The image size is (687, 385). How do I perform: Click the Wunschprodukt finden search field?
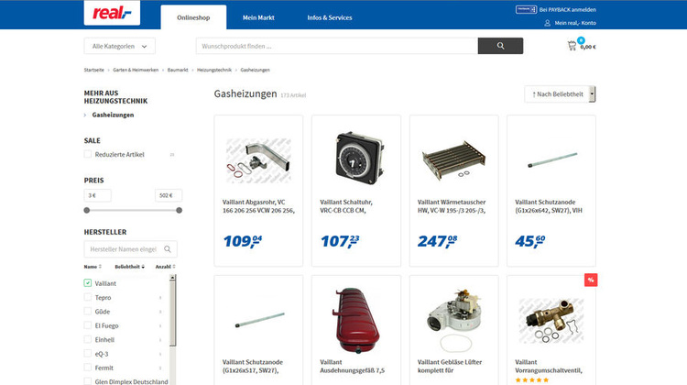click(337, 46)
